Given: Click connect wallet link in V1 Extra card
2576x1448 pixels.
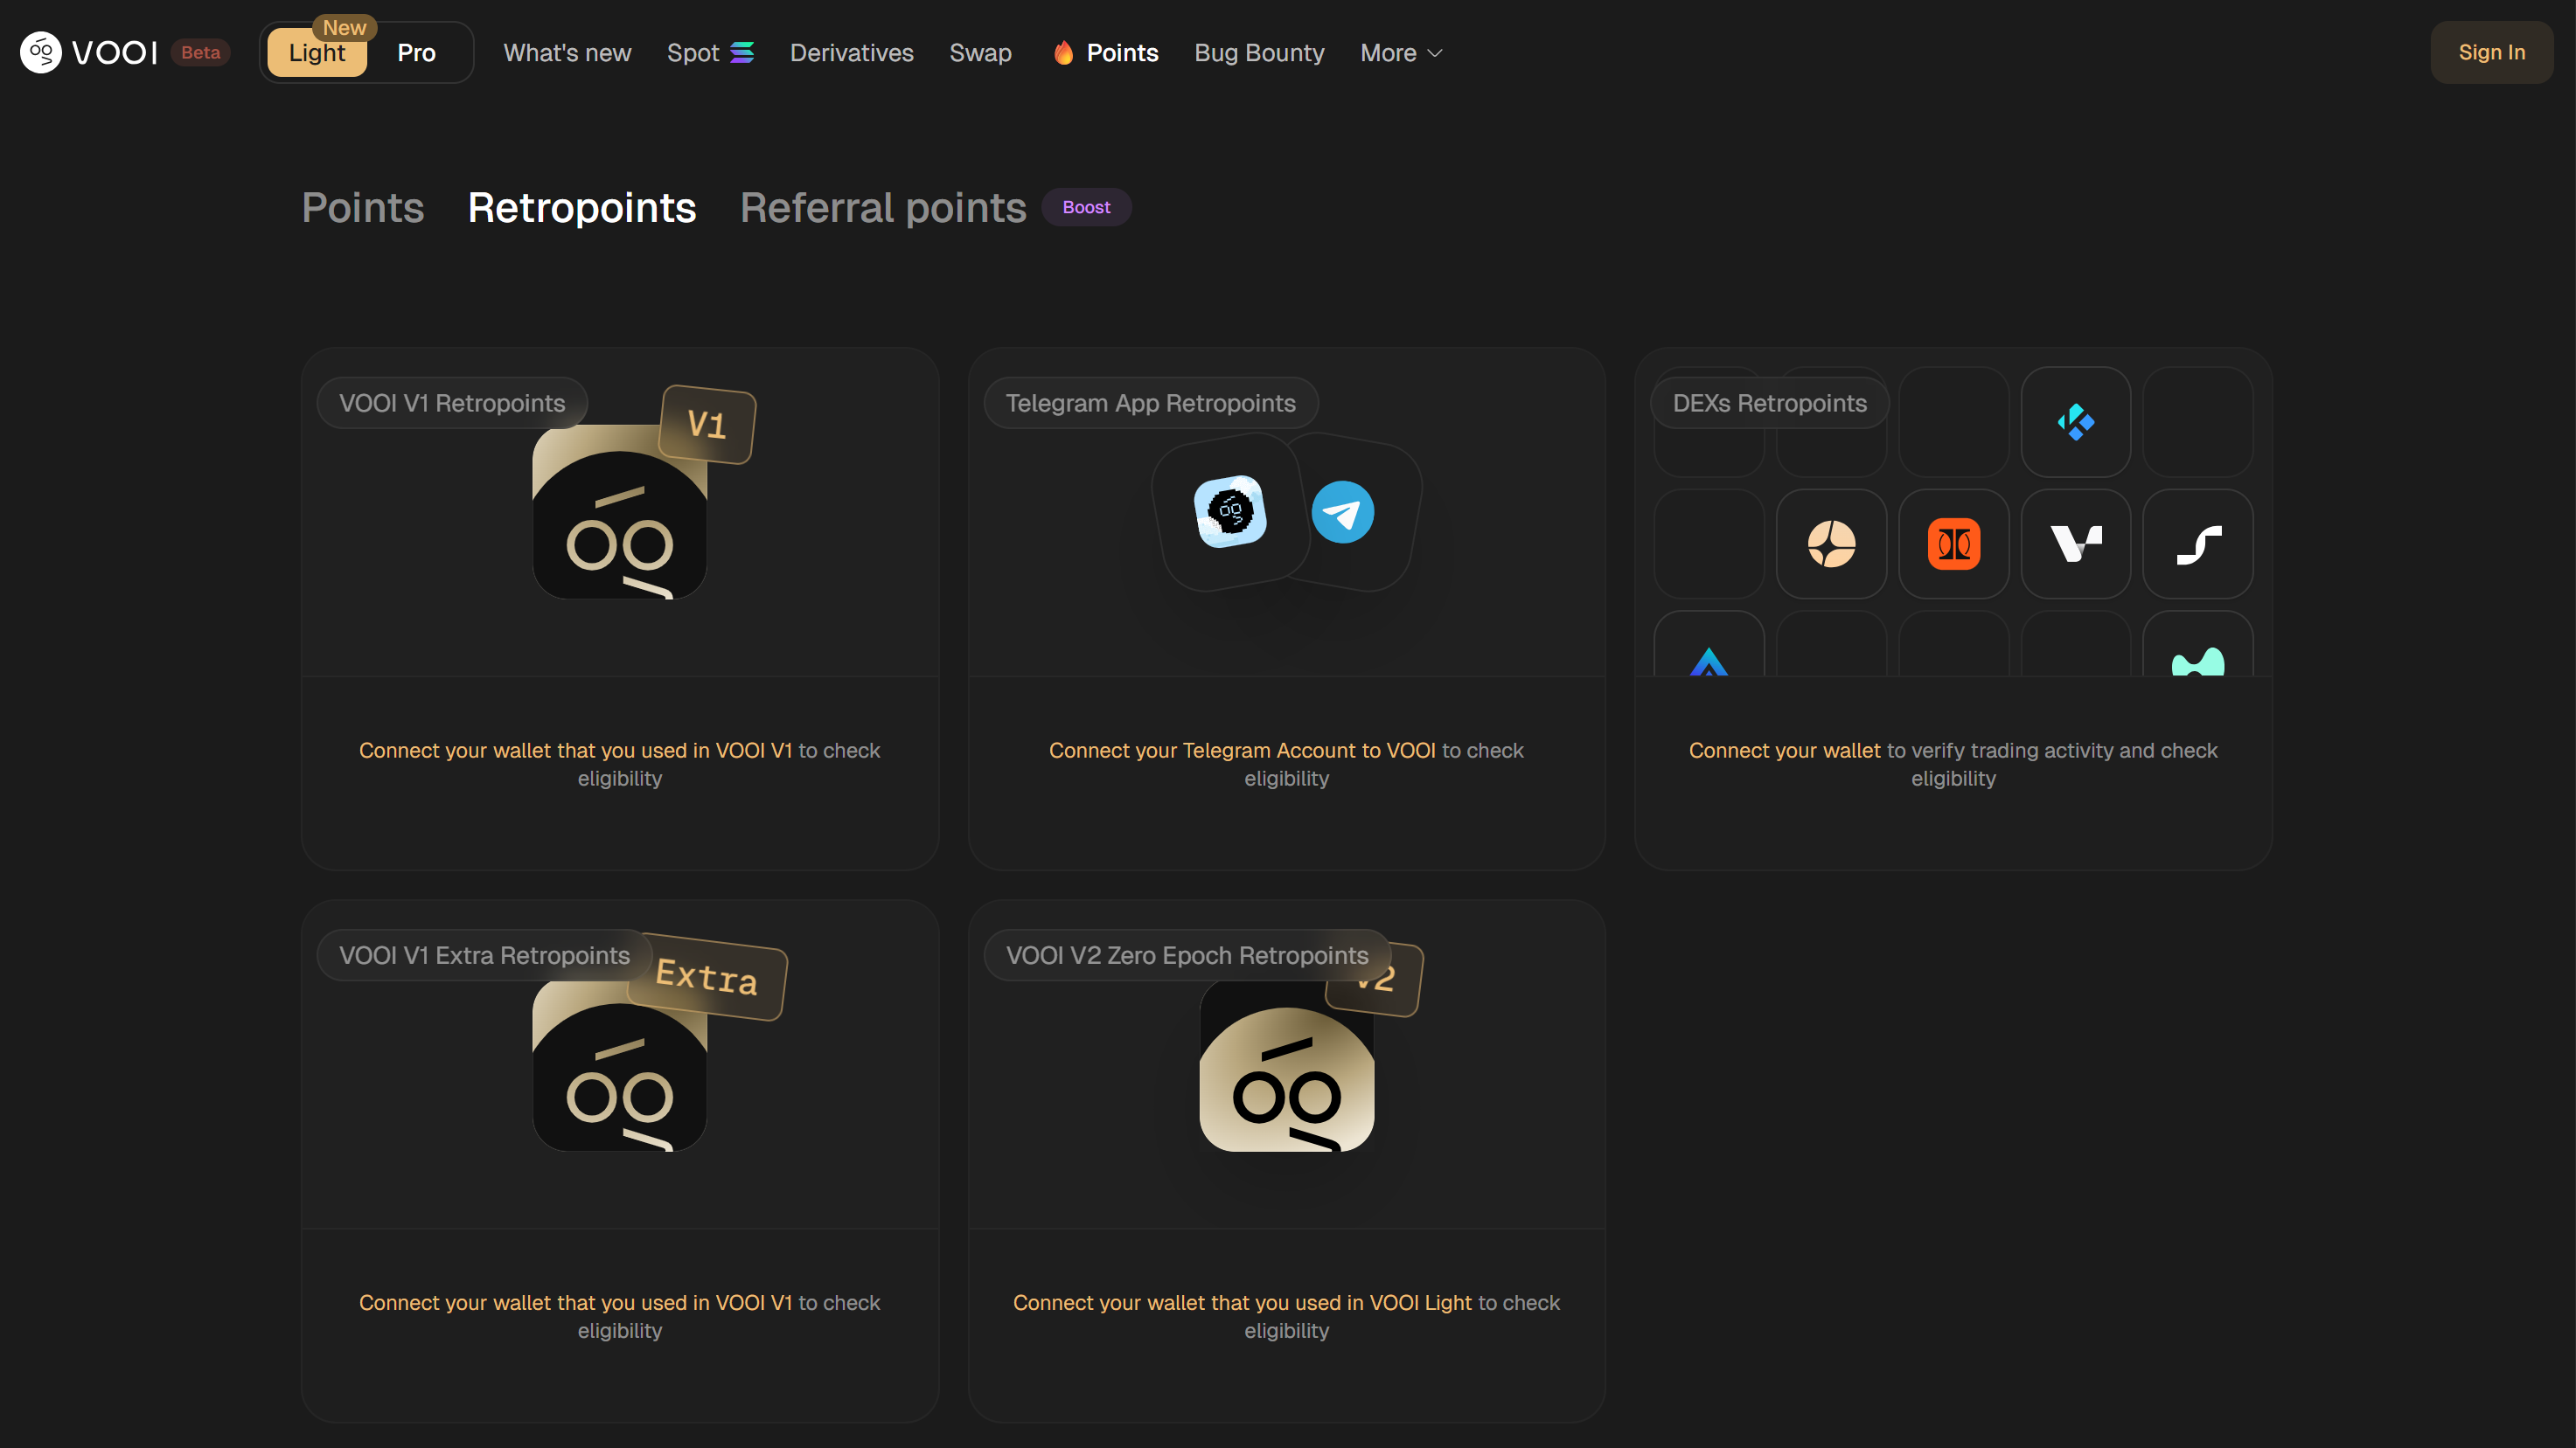Looking at the screenshot, I should [575, 1303].
